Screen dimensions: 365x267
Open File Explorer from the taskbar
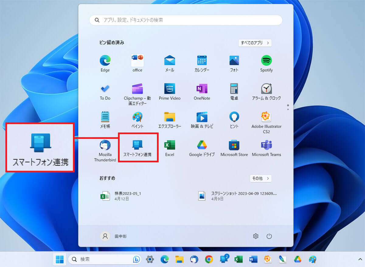click(179, 259)
